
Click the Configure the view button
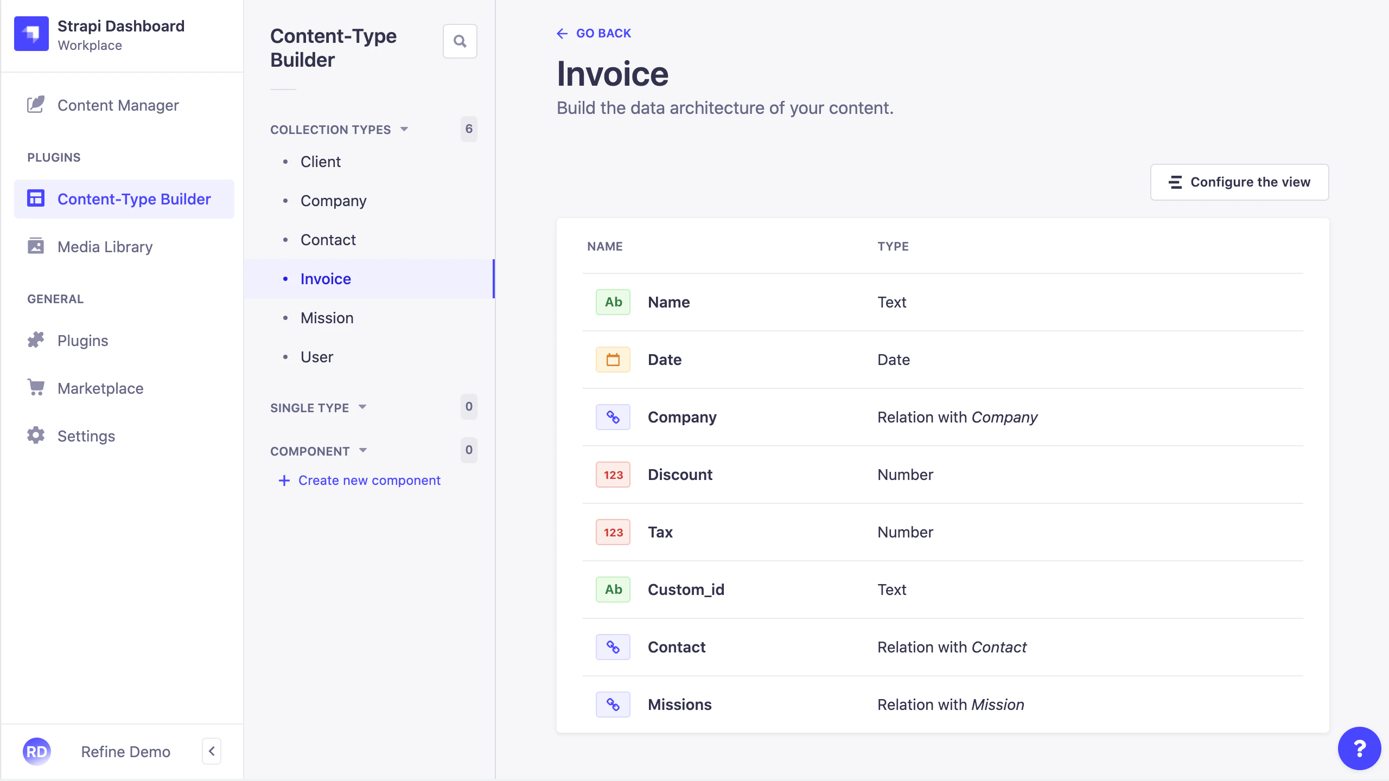[1239, 182]
